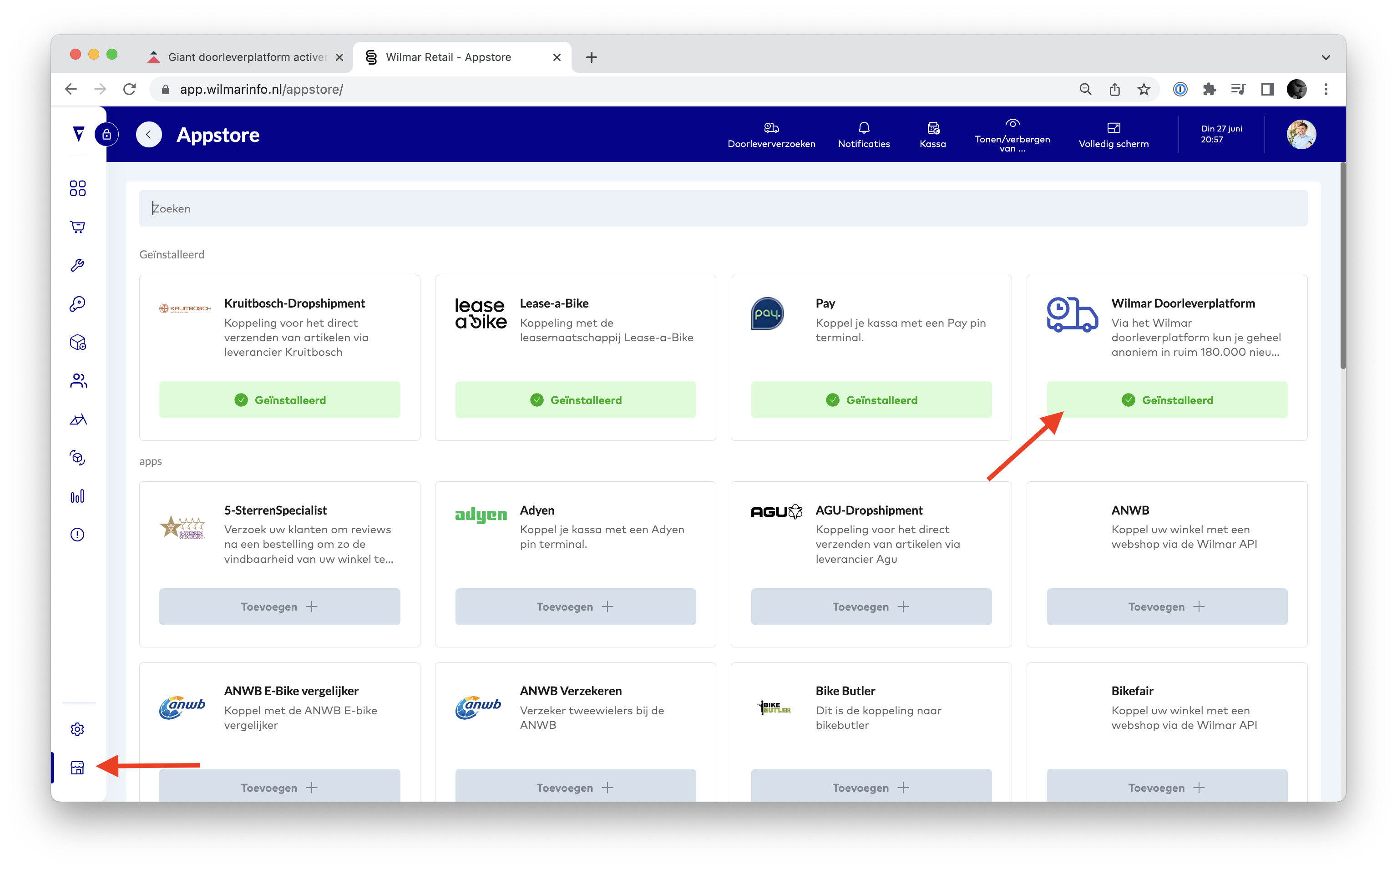Viewport: 1397px width, 869px height.
Task: Open Chrome three-dot menu
Action: (x=1325, y=89)
